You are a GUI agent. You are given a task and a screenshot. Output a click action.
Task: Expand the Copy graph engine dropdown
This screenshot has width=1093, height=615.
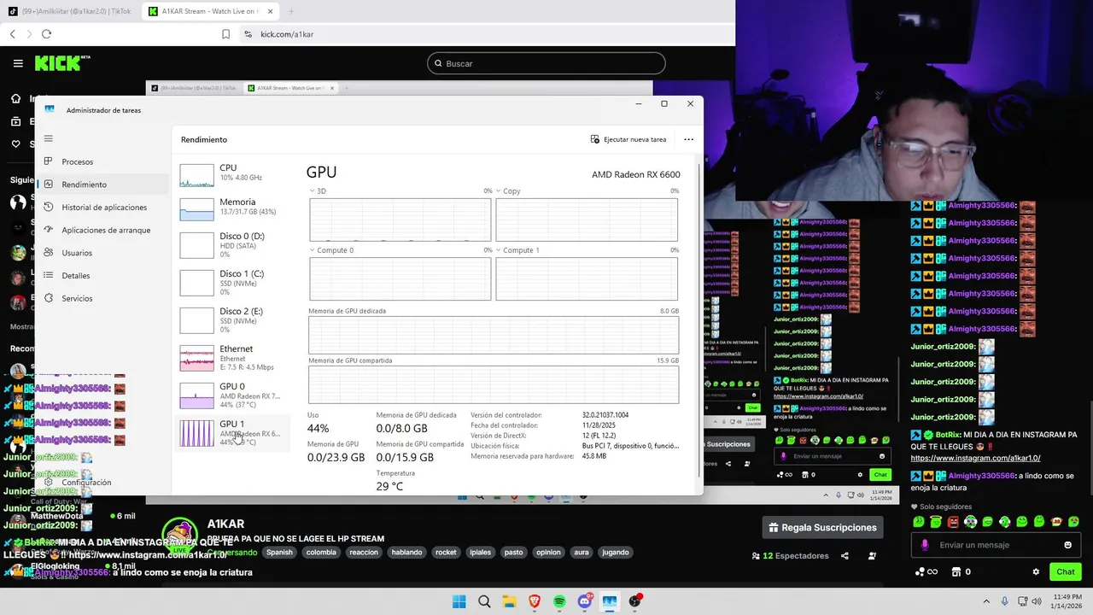coord(499,191)
